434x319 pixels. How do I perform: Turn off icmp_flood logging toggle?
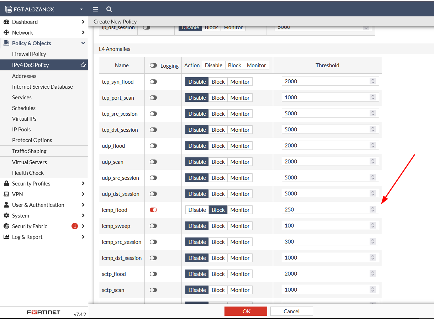click(153, 210)
